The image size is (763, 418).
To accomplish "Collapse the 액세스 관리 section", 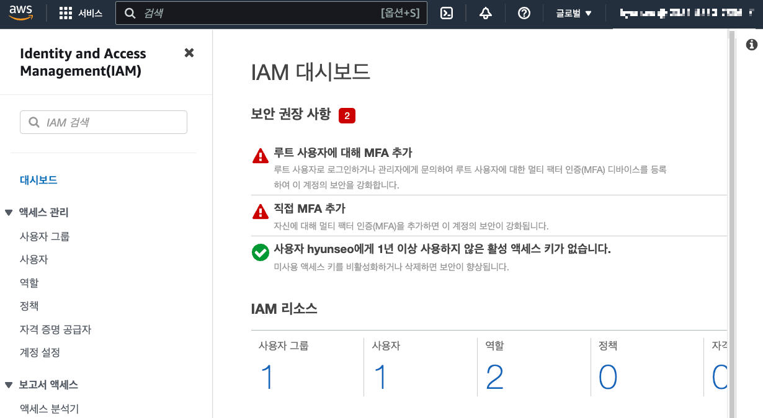I will click(9, 213).
